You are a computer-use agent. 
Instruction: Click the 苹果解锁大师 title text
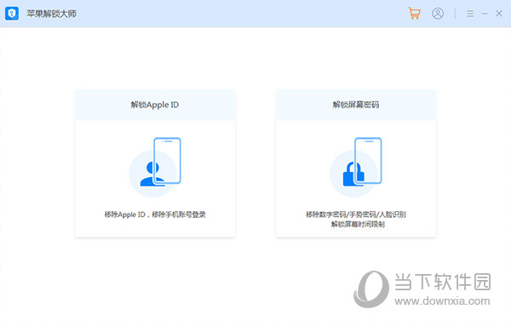coord(51,14)
